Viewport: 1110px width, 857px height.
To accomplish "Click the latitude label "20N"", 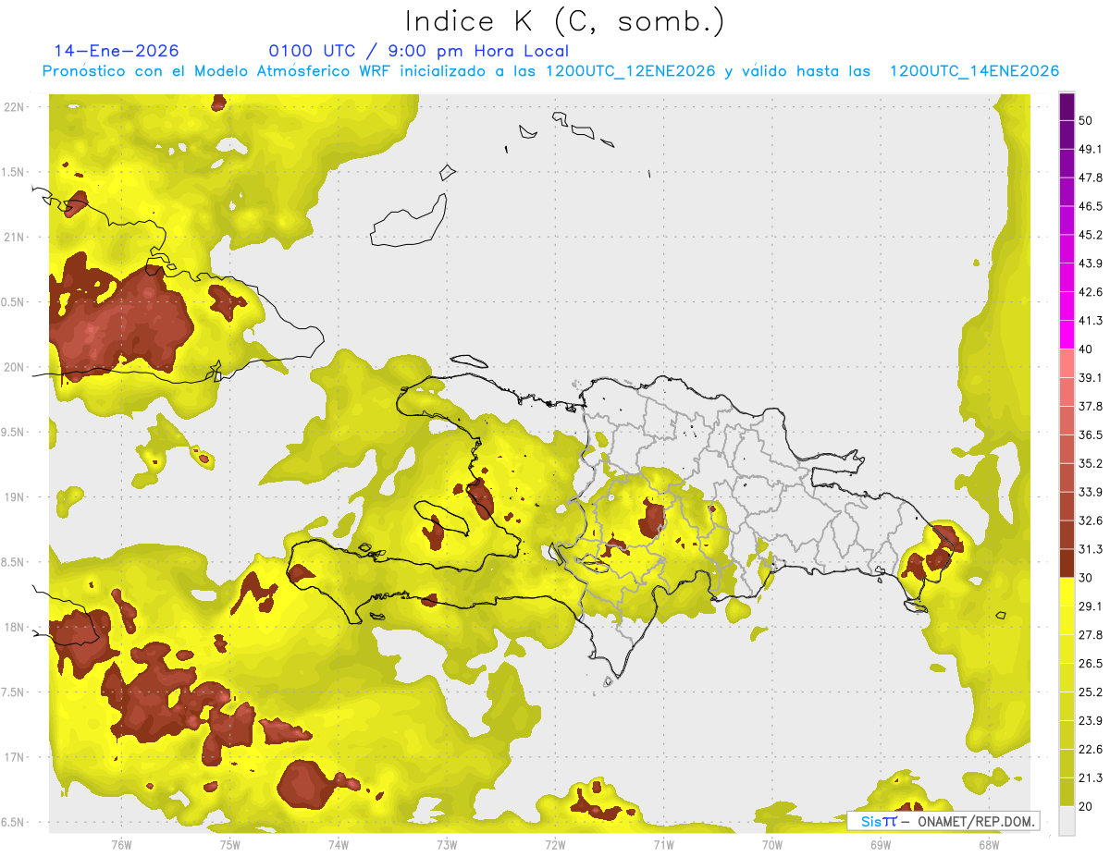I will tap(14, 367).
